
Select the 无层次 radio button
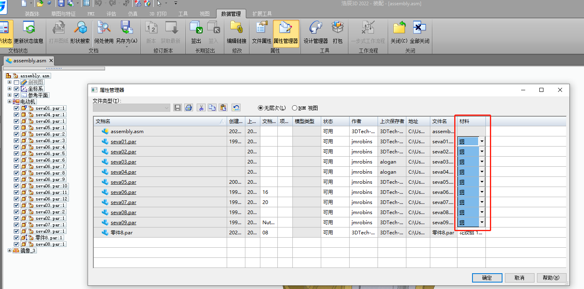pyautogui.click(x=261, y=108)
